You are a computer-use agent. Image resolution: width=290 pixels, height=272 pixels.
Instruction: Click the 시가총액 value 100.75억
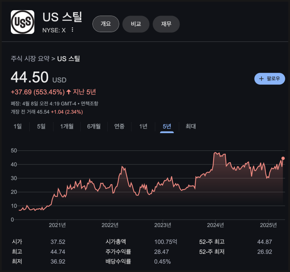(x=166, y=242)
